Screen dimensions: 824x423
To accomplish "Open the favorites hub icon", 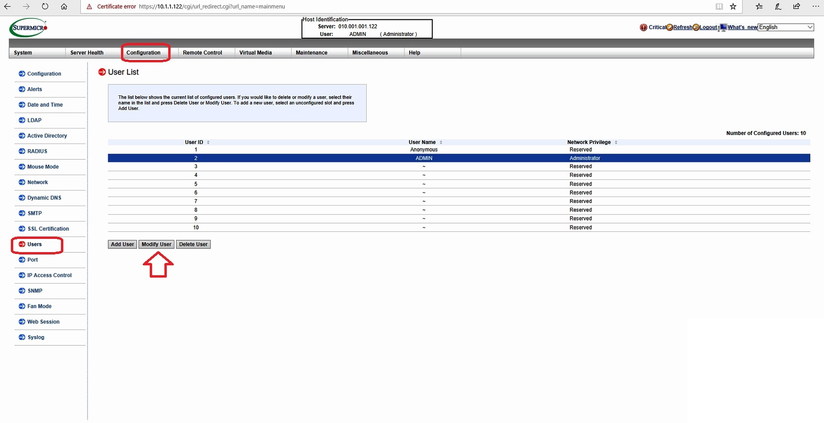I will point(759,7).
